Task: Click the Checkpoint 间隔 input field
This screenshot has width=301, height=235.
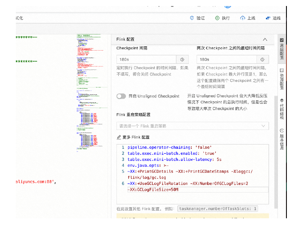Action: 146,60
